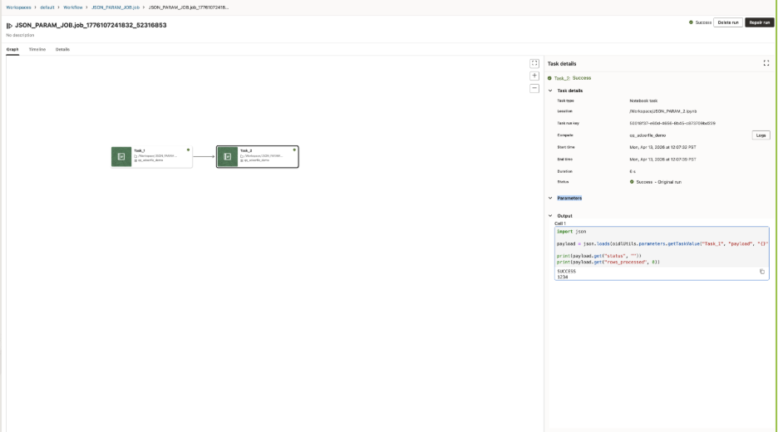The width and height of the screenshot is (778, 432).
Task: Click the job run icon beside the title
Action: [x=9, y=25]
